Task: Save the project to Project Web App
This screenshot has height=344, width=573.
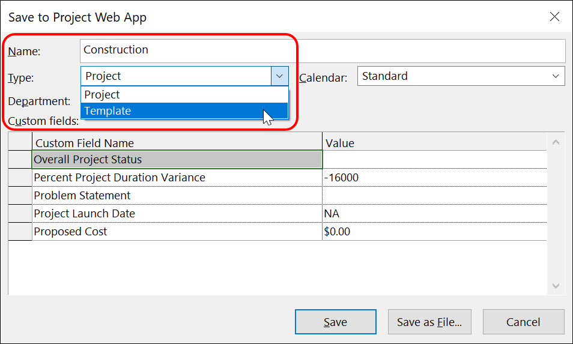Action: click(x=336, y=322)
